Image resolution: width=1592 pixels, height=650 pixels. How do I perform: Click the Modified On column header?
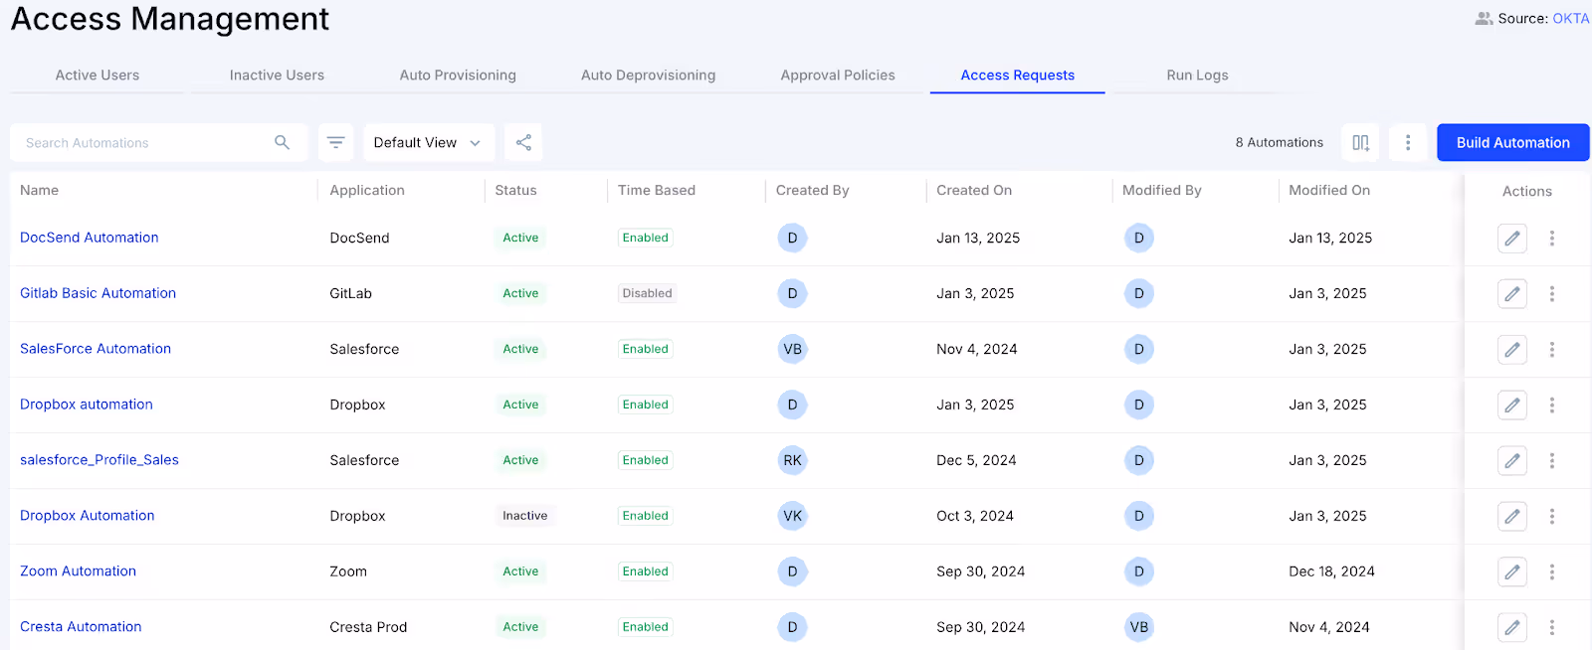coord(1329,190)
